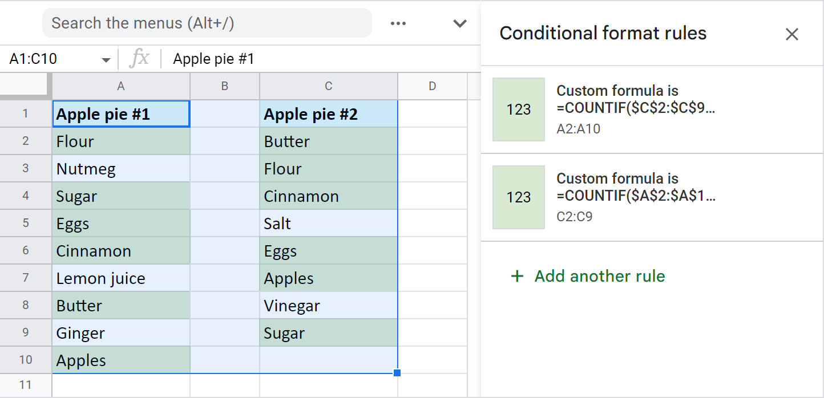Click the green format preview of the first rule
Screen dimensions: 824x398
tap(518, 109)
